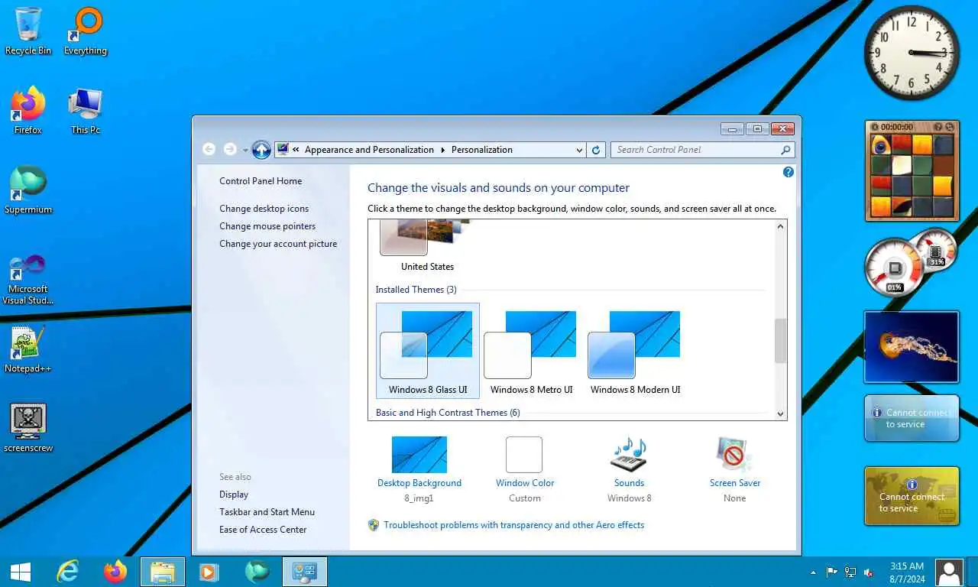Click the magnifier search icon

pos(785,150)
